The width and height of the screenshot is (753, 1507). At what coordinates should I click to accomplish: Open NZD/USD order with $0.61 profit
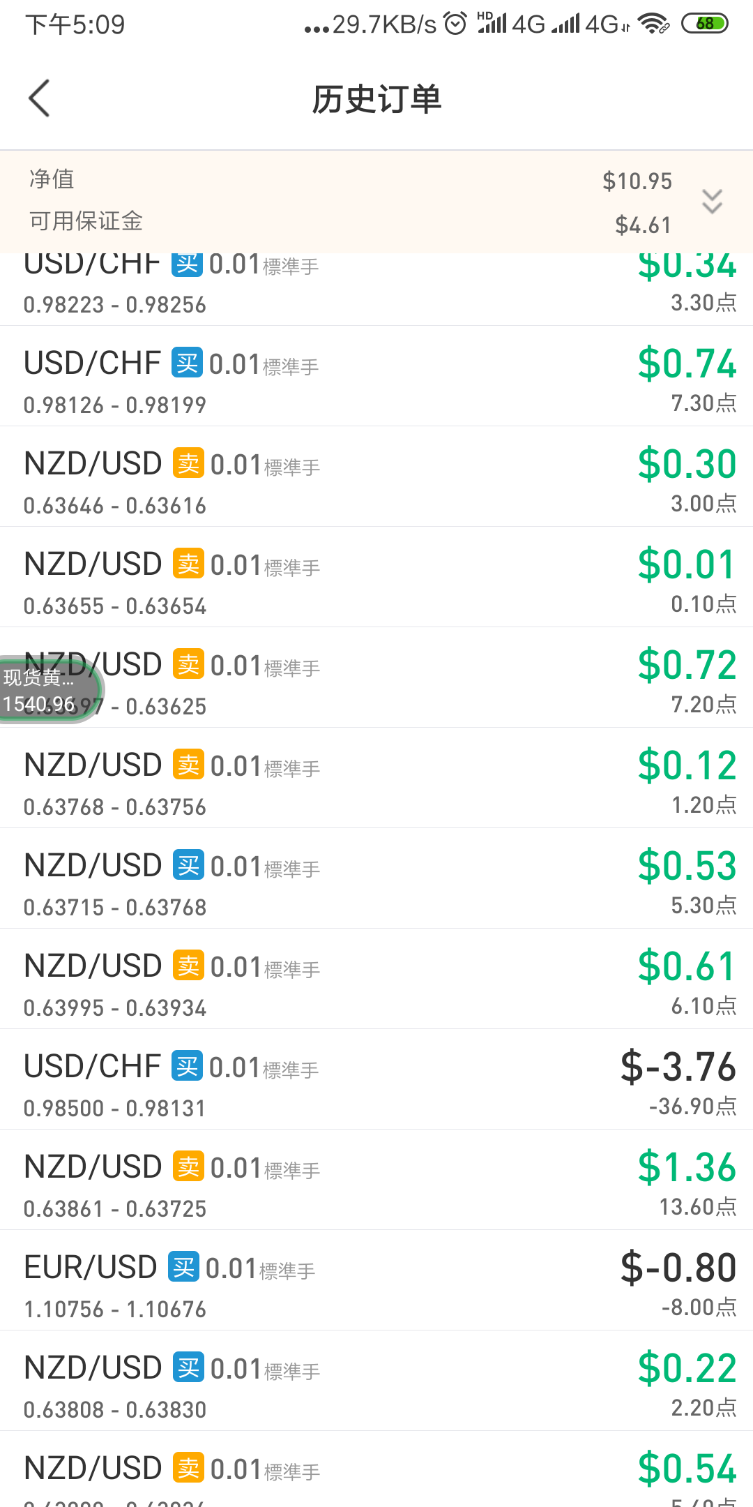[x=376, y=979]
